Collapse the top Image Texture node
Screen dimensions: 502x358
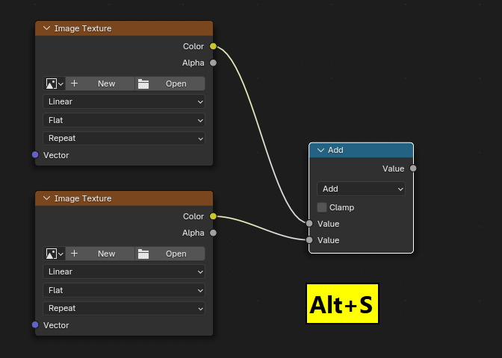[47, 28]
